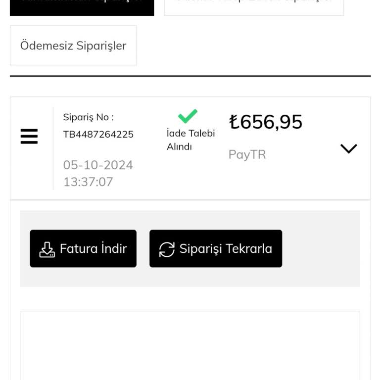Screen dimensions: 380x380
Task: Click the download icon in Fatura İndir
Action: 47,249
